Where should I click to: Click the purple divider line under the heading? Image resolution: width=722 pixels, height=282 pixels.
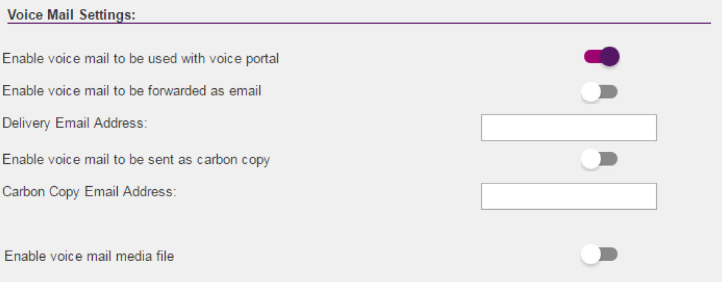click(x=384, y=23)
